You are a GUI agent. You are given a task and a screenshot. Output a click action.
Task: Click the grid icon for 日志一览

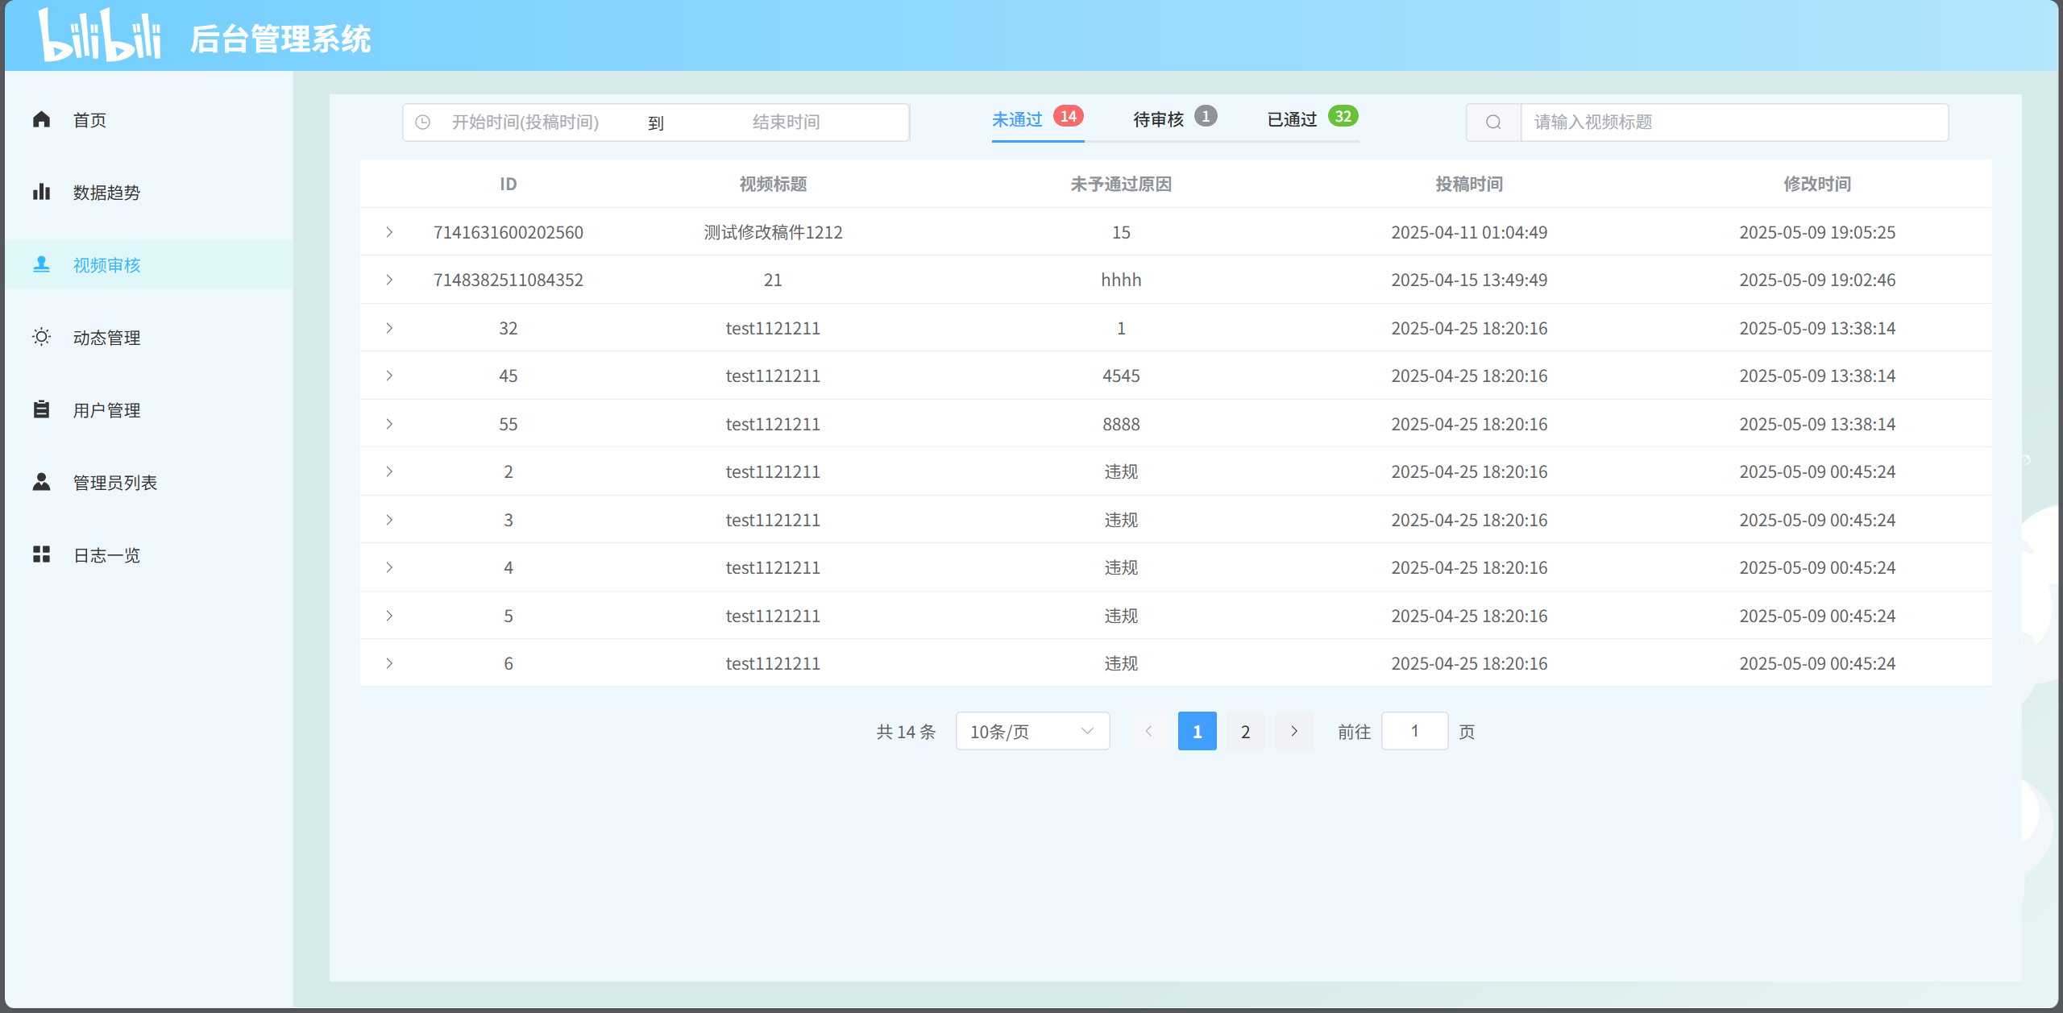42,554
